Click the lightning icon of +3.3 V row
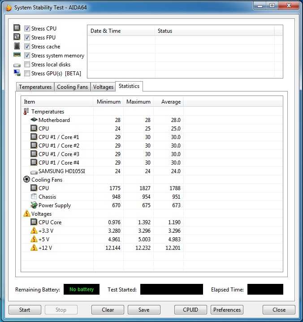Viewport: 303px width, 322px height. pos(34,231)
